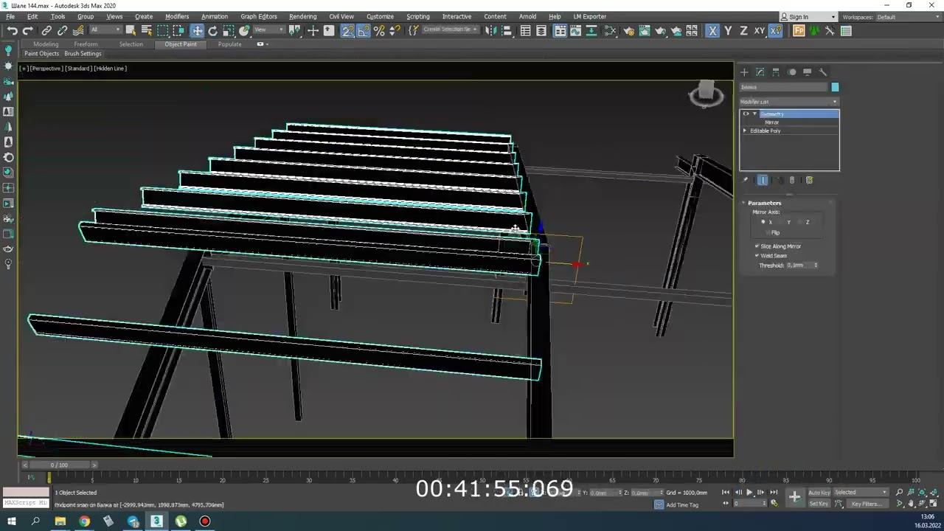Screen dimensions: 944x531
Task: Click the Brush Settings button
Action: (x=83, y=54)
